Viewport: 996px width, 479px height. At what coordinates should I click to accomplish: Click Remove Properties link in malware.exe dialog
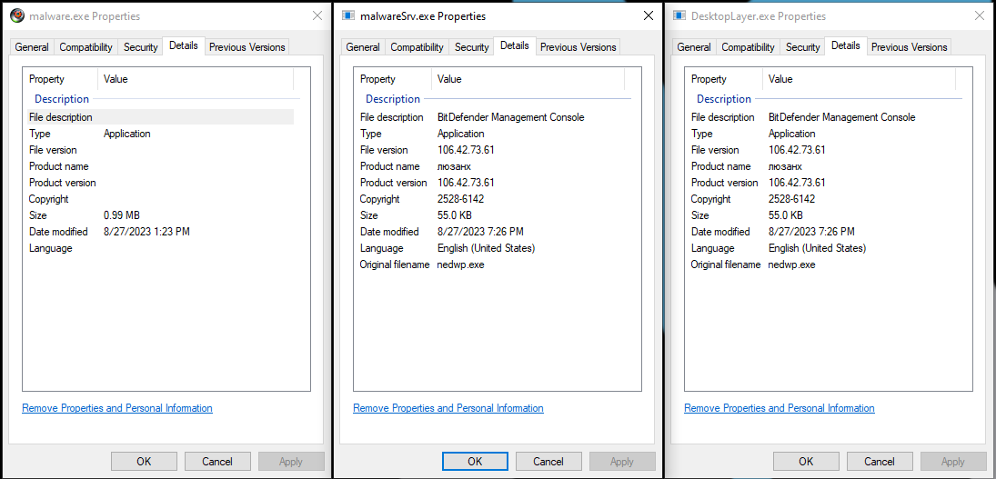point(117,409)
